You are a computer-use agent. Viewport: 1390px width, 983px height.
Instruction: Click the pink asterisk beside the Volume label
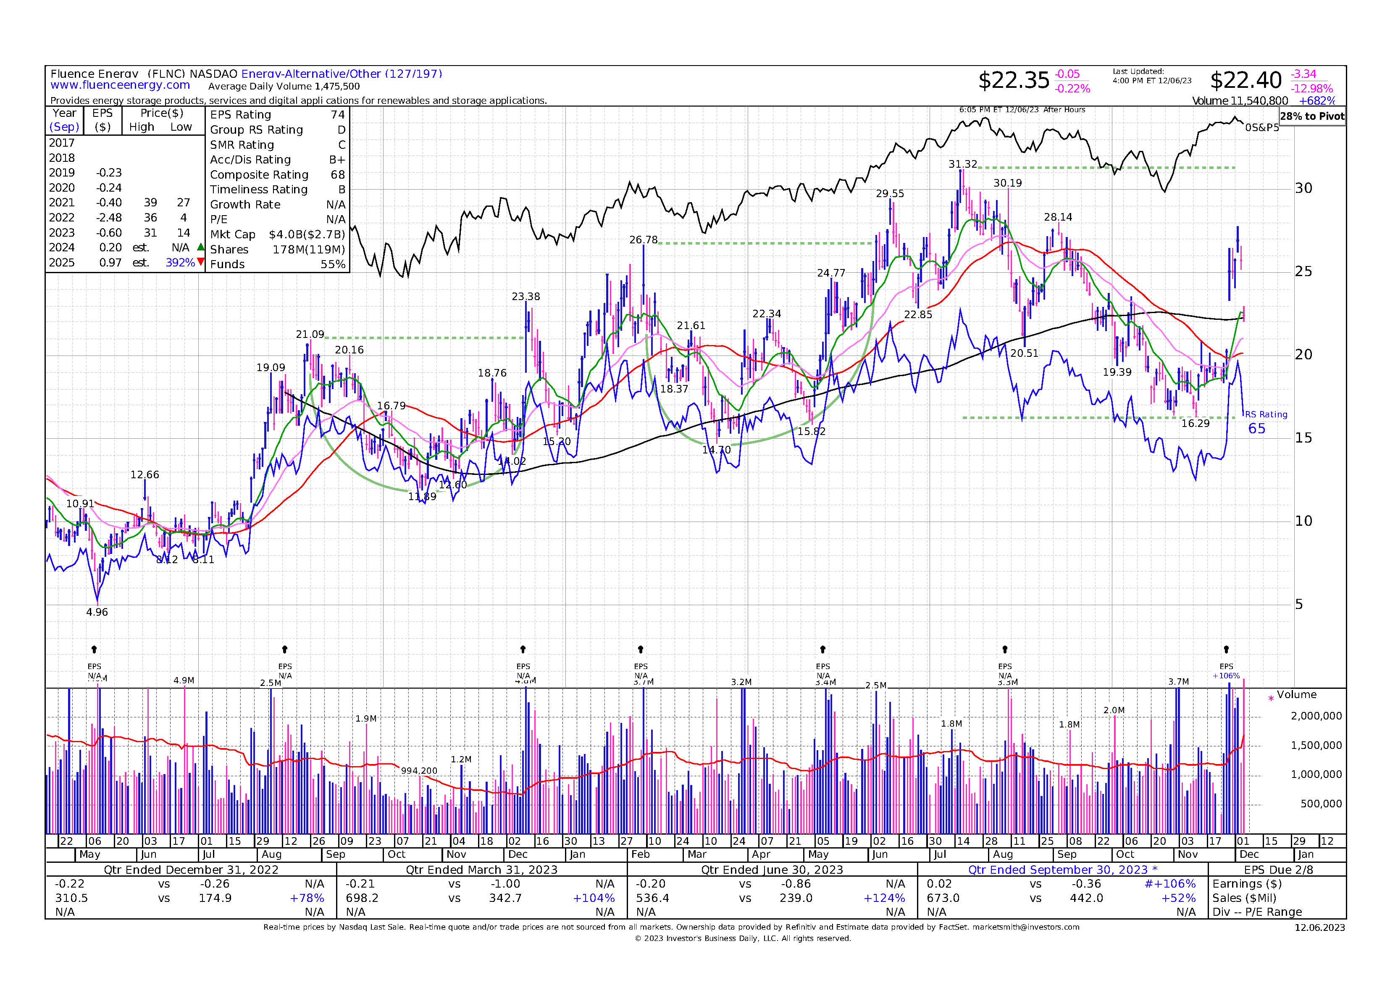click(1271, 699)
